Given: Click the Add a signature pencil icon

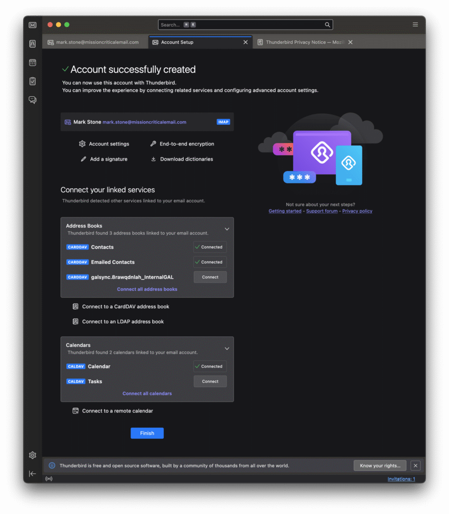Looking at the screenshot, I should 84,159.
